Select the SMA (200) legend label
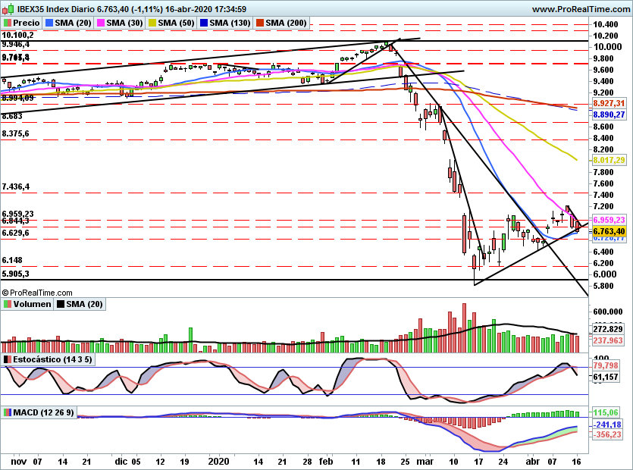633x470 pixels. [x=286, y=23]
